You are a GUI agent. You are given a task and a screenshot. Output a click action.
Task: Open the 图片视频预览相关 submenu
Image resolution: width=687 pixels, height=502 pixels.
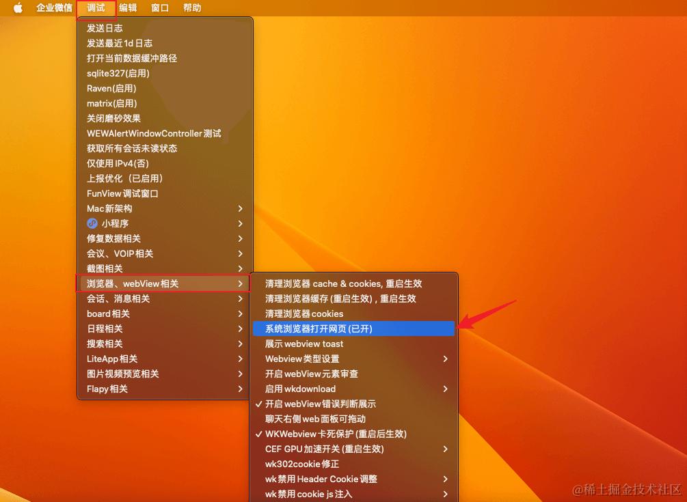pos(165,374)
